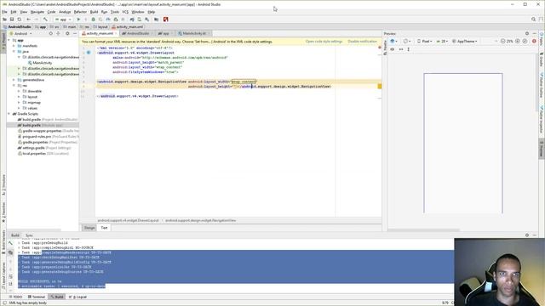Click phone preview canvas in Preview panel

463,143
